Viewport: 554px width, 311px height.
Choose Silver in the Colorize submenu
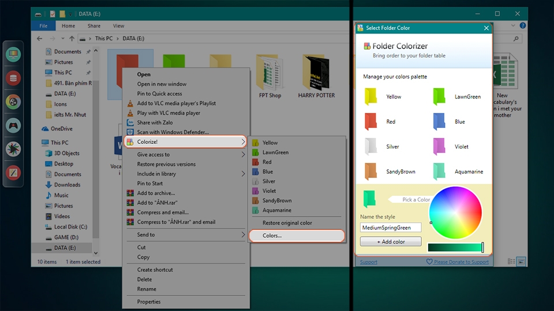click(x=297, y=181)
